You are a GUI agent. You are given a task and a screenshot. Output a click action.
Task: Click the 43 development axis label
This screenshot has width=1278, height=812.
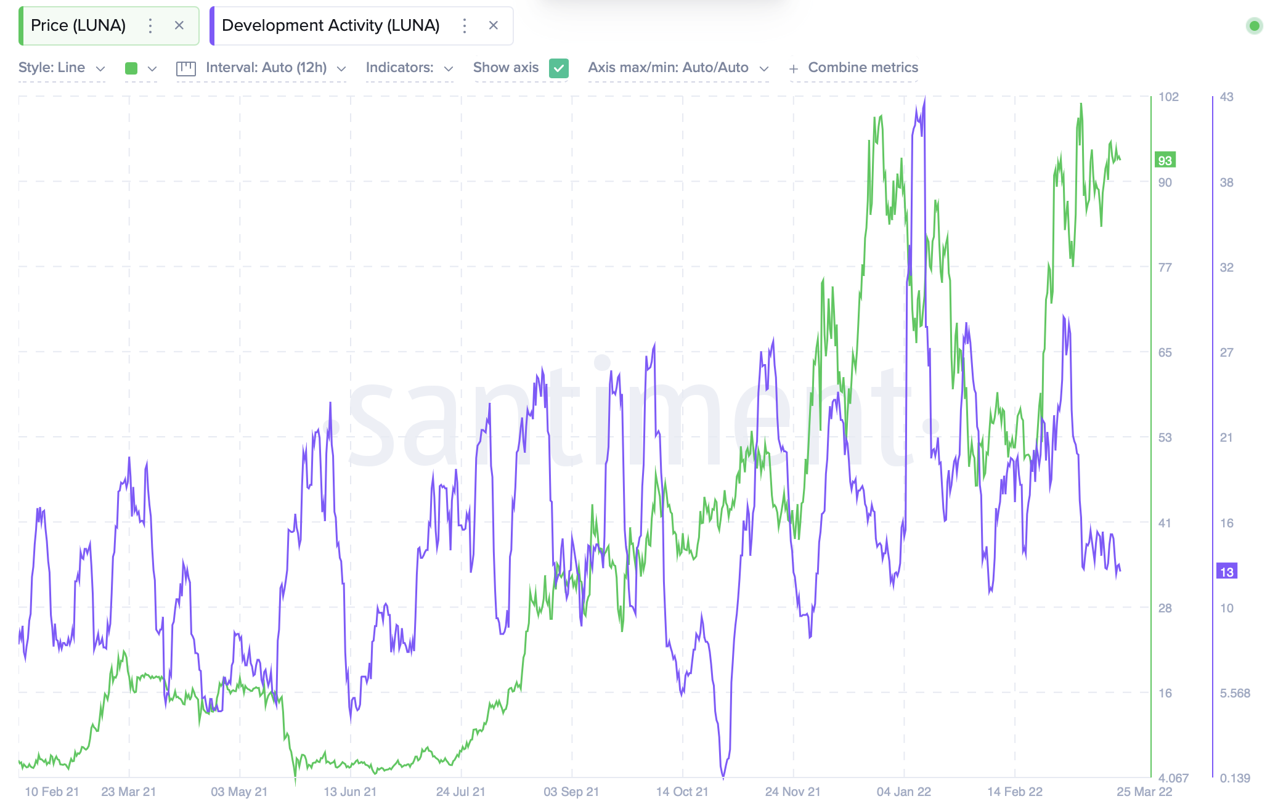[x=1226, y=97]
